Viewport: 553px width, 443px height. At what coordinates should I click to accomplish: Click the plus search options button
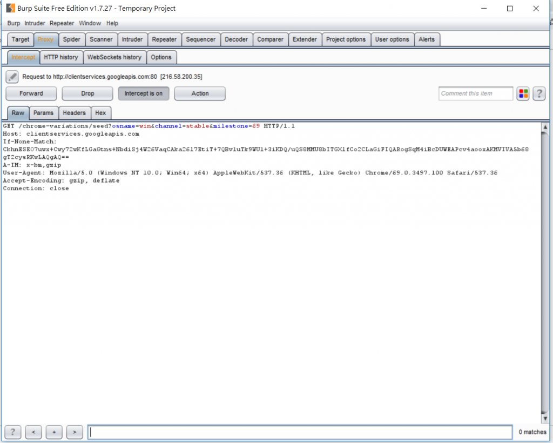[x=54, y=432]
